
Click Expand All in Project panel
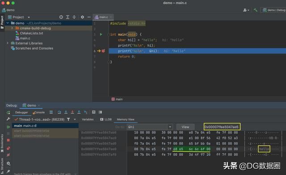(67, 17)
